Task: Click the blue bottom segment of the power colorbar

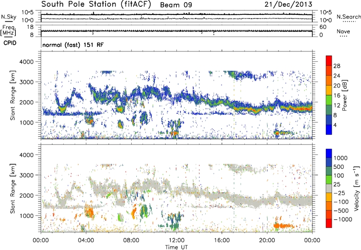Action: tap(329, 130)
